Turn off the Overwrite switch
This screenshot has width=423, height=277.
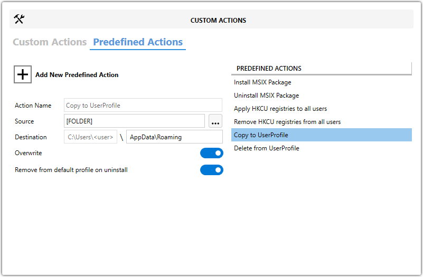click(212, 153)
